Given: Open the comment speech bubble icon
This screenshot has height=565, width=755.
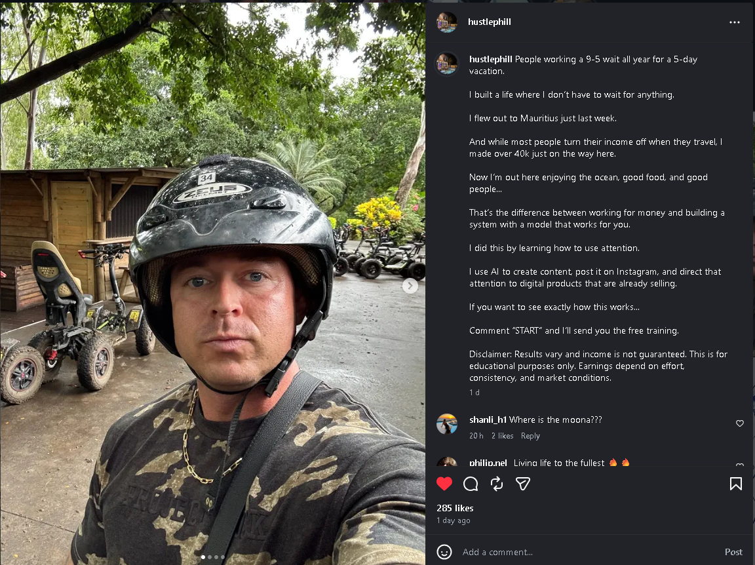Looking at the screenshot, I should click(471, 484).
